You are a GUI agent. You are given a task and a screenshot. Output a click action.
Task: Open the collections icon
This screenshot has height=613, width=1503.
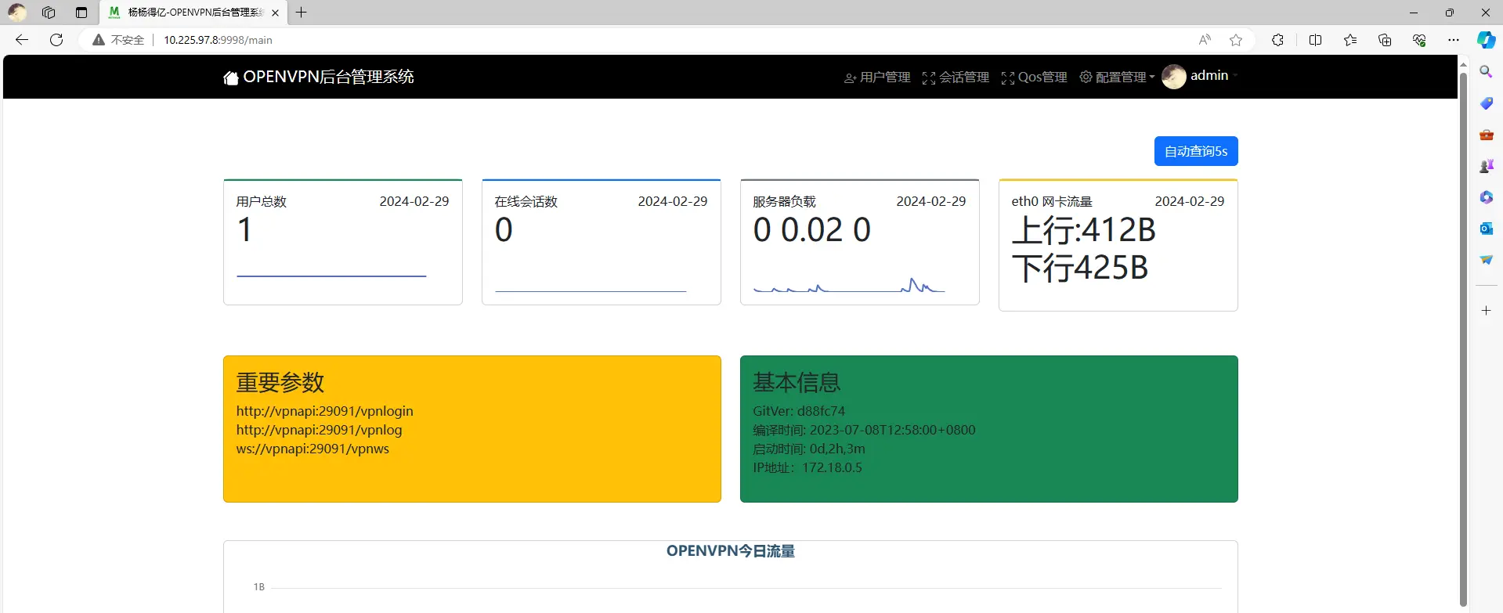1385,40
